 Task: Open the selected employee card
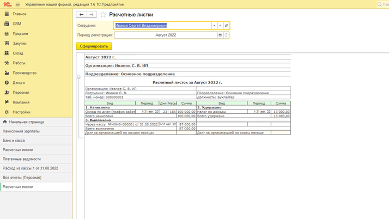tap(226, 26)
